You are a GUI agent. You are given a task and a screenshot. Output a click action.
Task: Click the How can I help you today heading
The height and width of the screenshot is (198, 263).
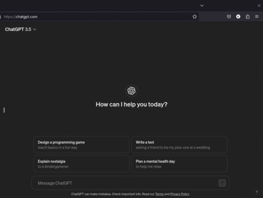(x=131, y=104)
